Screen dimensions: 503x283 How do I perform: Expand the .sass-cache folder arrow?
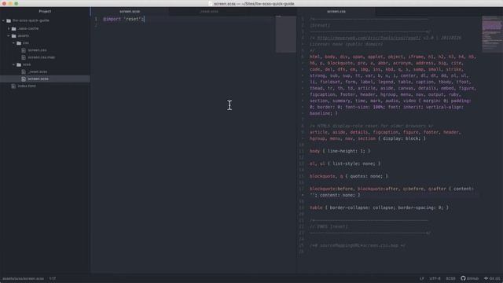point(9,28)
